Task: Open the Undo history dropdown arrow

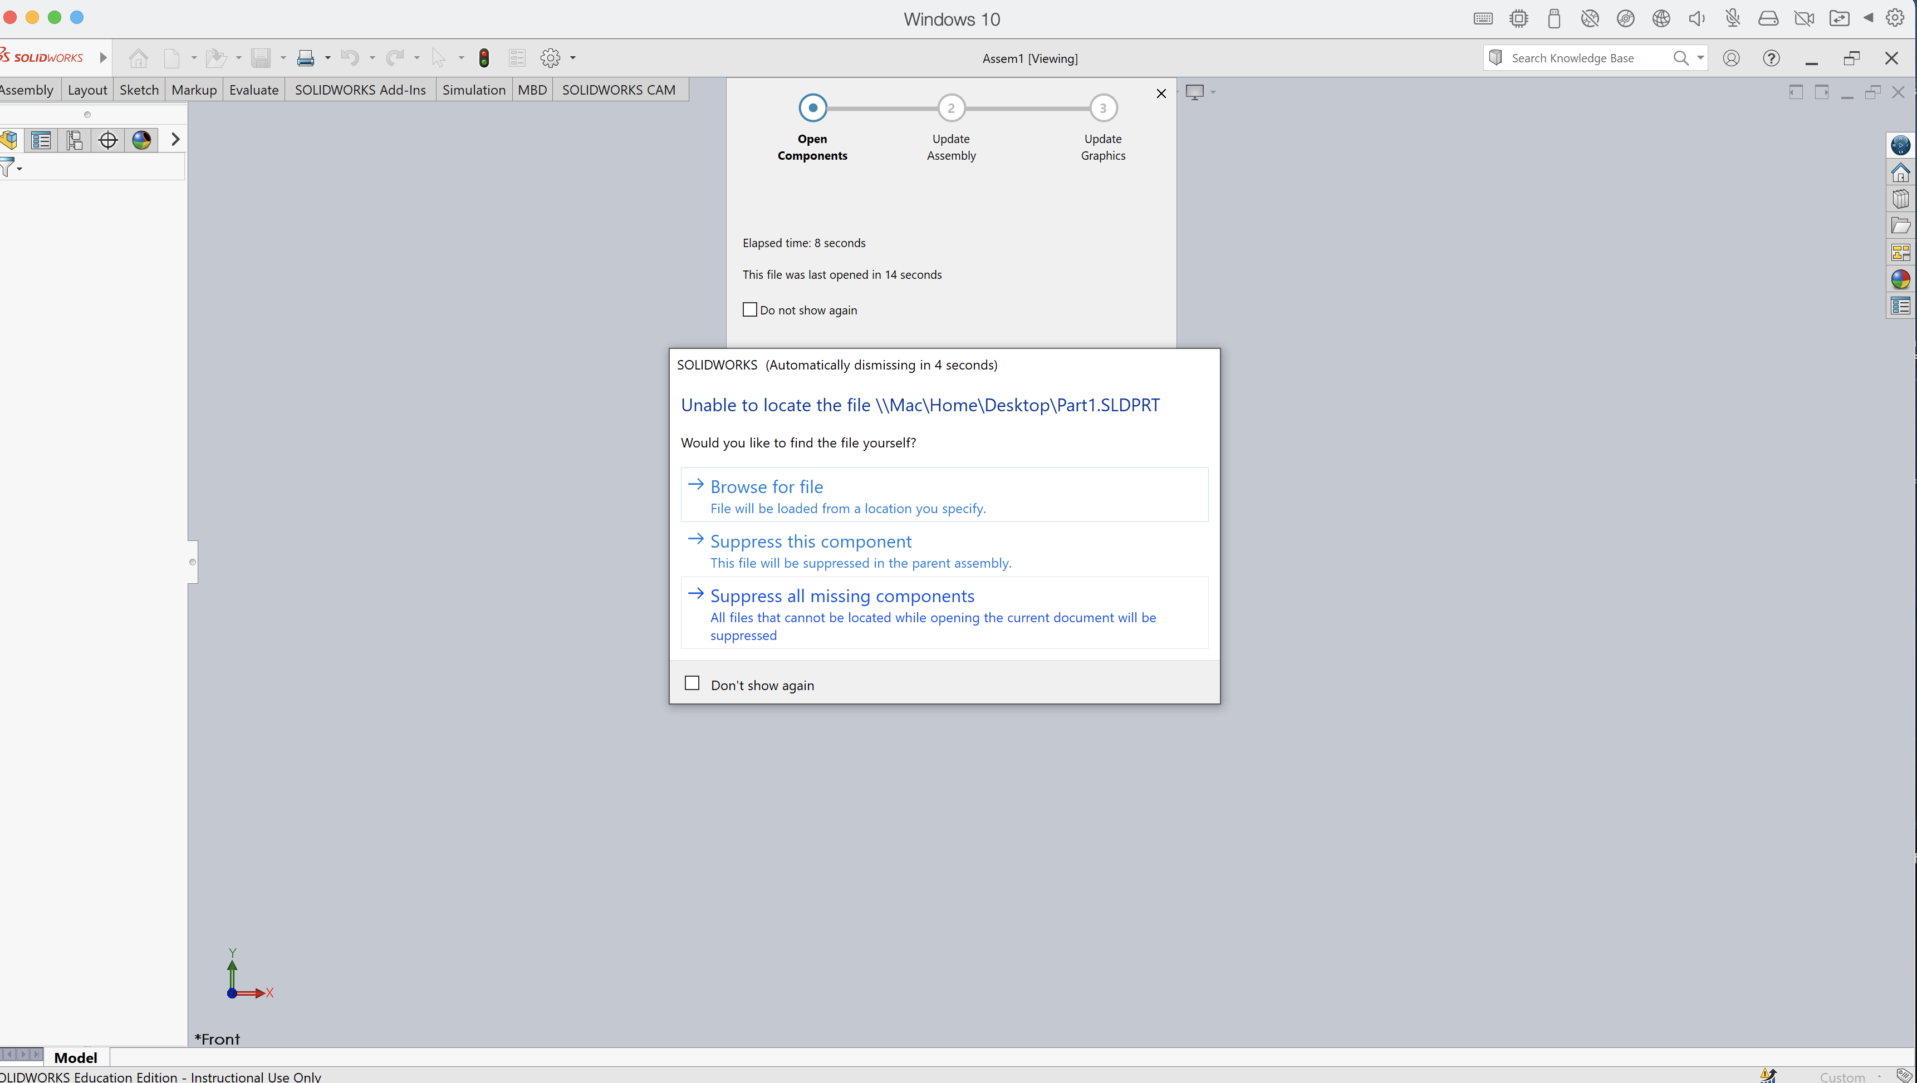Action: point(373,58)
